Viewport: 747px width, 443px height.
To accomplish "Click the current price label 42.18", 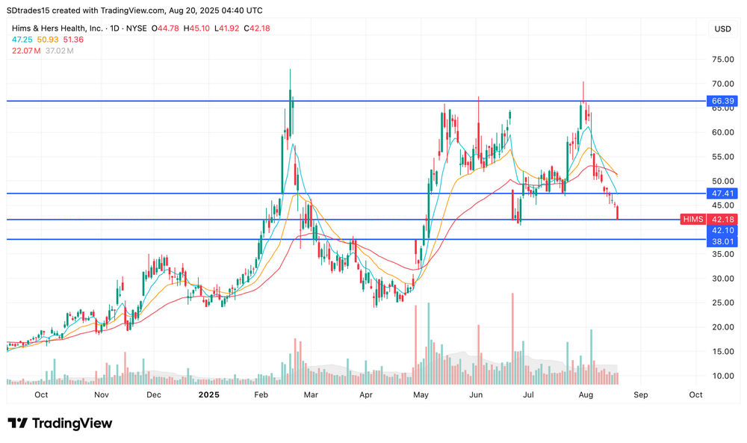I will [722, 219].
